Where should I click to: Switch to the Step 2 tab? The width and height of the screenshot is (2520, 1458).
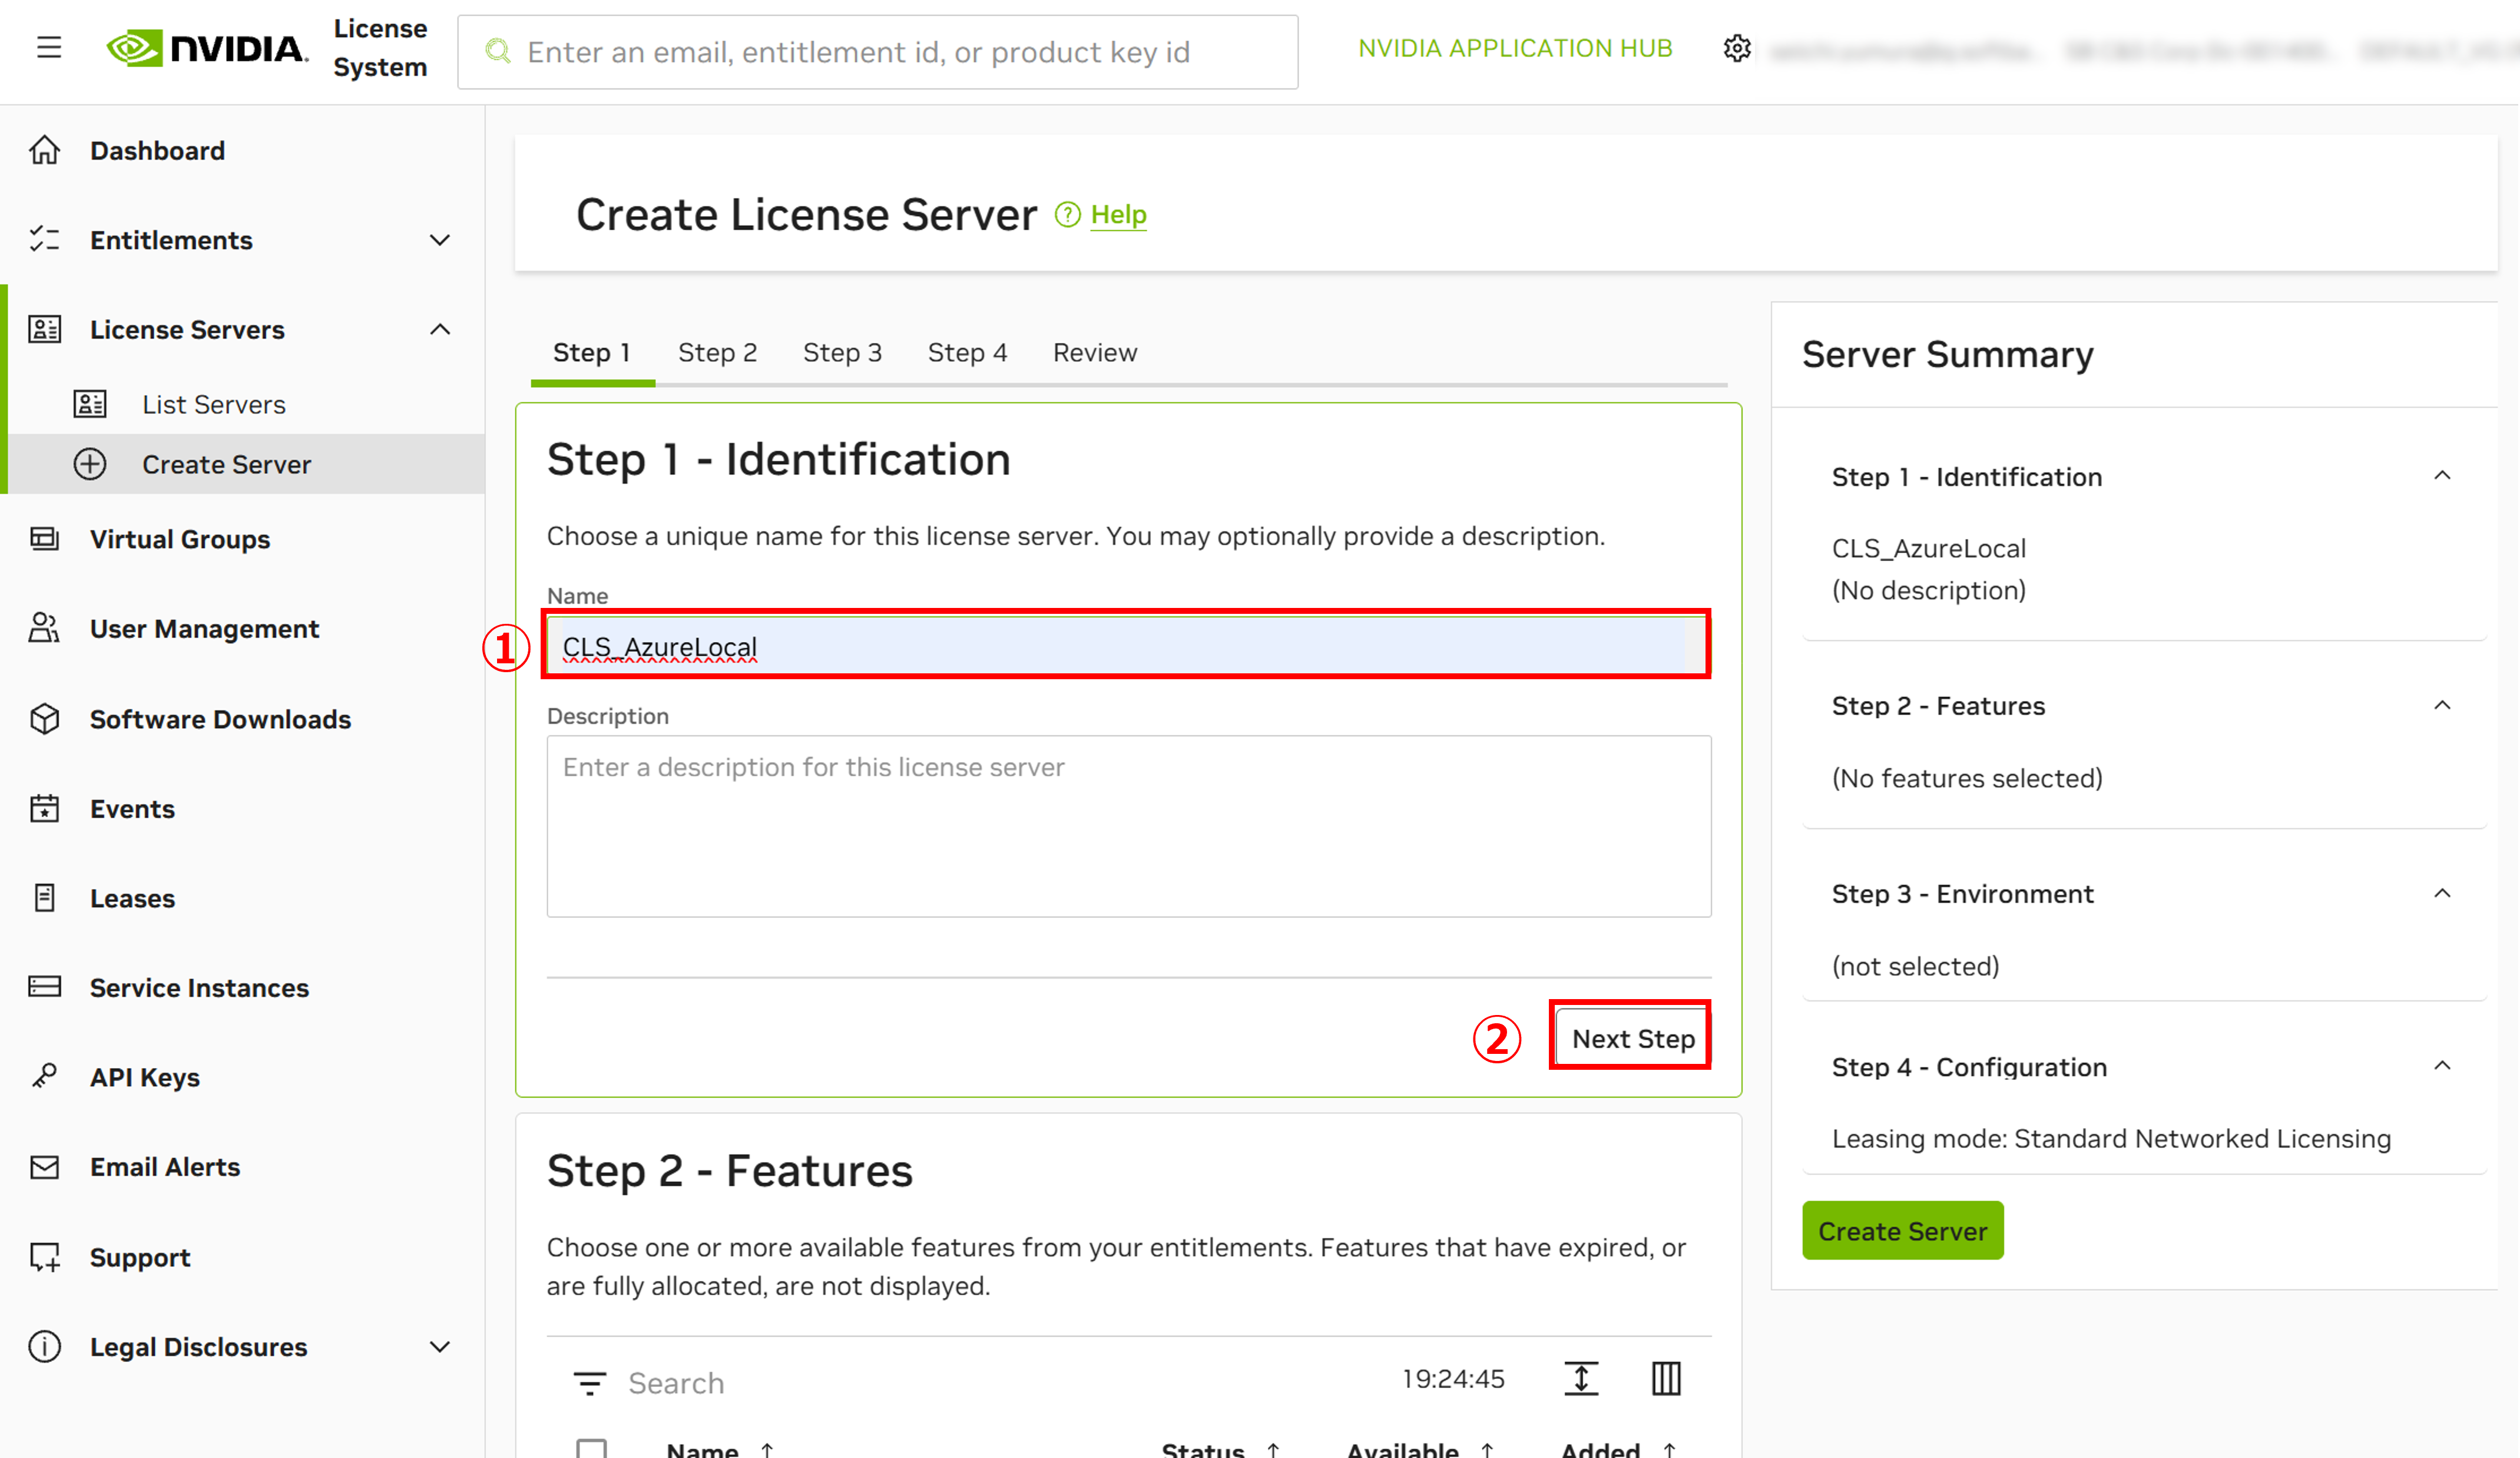click(x=717, y=353)
